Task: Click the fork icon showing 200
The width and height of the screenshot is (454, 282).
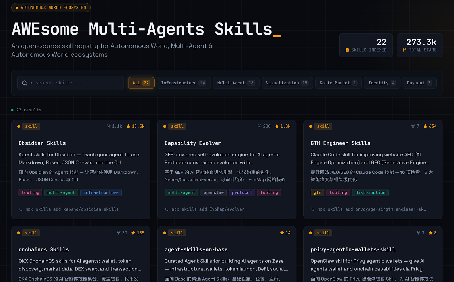Action: (x=260, y=126)
